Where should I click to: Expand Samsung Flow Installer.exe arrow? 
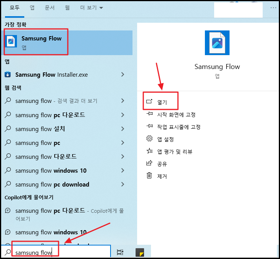click(x=123, y=74)
